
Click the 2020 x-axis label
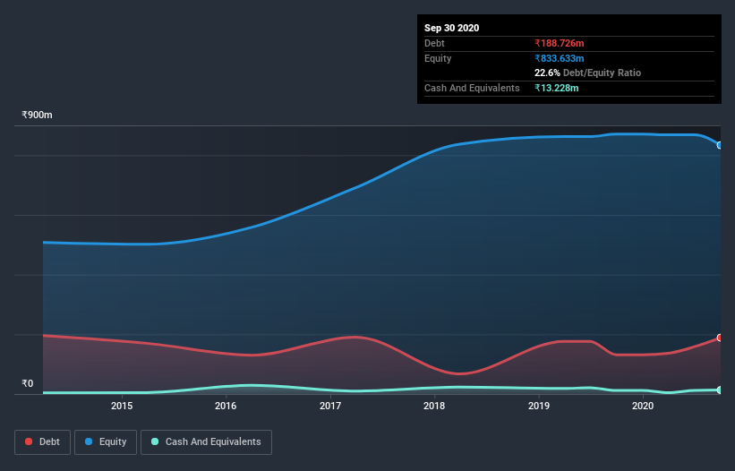[643, 406]
